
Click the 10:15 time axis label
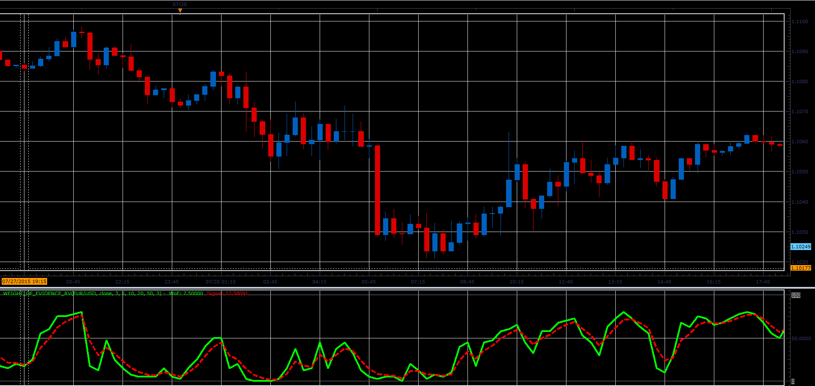(x=516, y=282)
